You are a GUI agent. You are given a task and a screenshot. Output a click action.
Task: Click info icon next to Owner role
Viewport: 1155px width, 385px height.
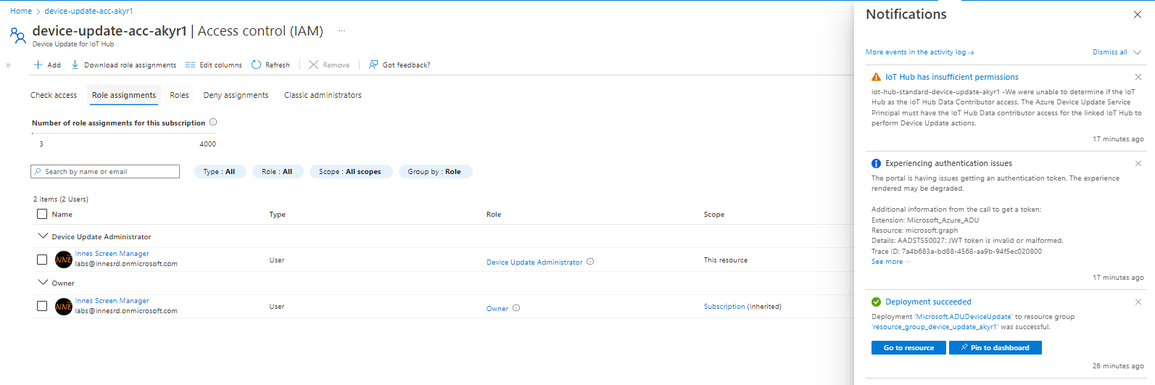point(516,308)
